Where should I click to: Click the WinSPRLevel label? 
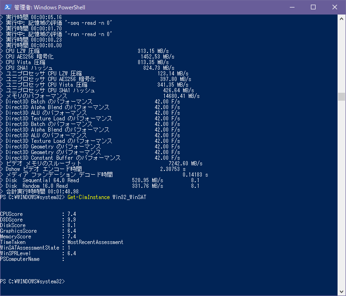pyautogui.click(x=15, y=253)
